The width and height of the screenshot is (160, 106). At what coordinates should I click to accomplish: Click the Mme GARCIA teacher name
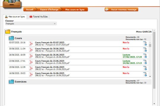click(x=144, y=32)
